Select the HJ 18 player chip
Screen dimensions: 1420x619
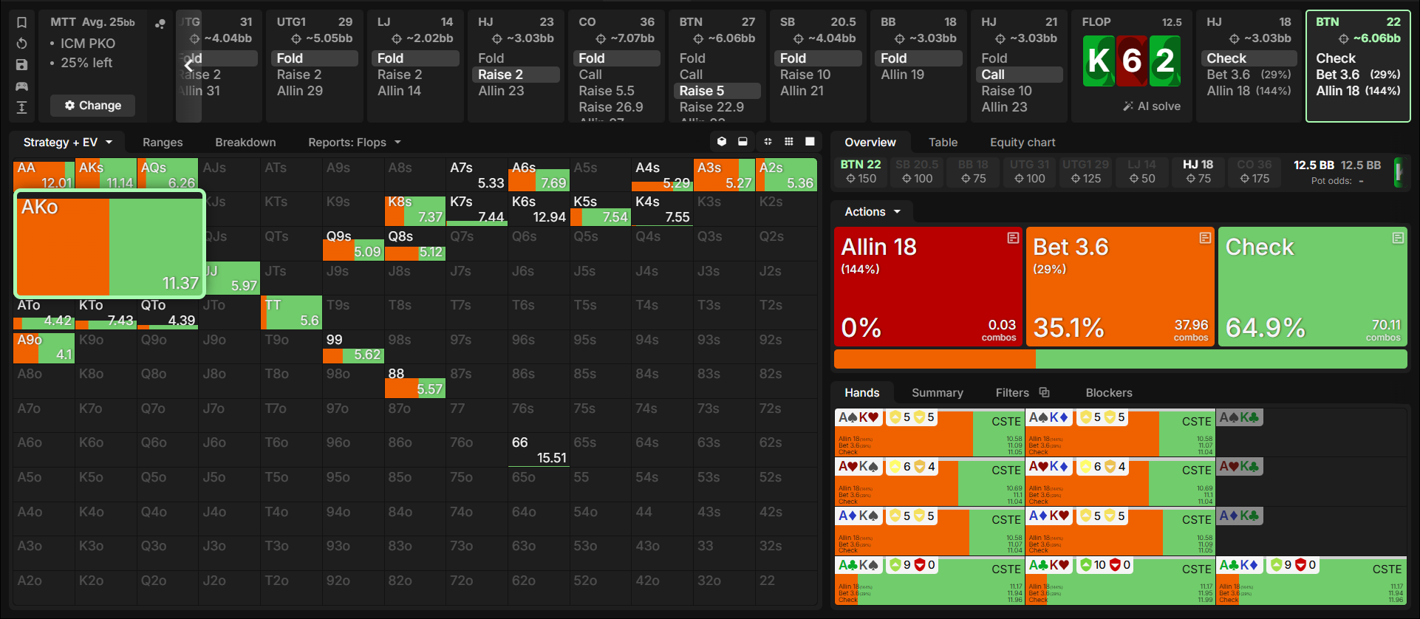click(1198, 171)
